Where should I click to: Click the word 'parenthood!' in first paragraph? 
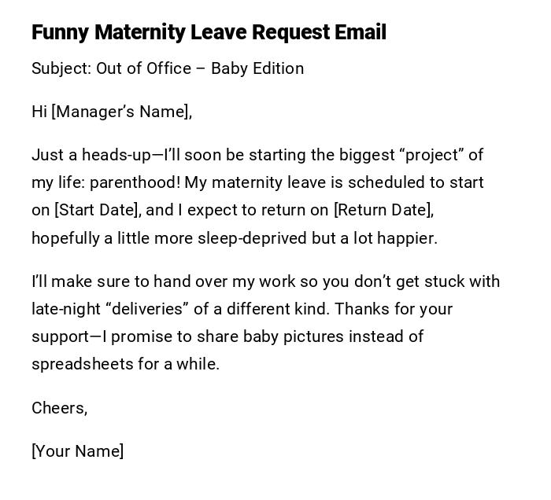pos(135,182)
